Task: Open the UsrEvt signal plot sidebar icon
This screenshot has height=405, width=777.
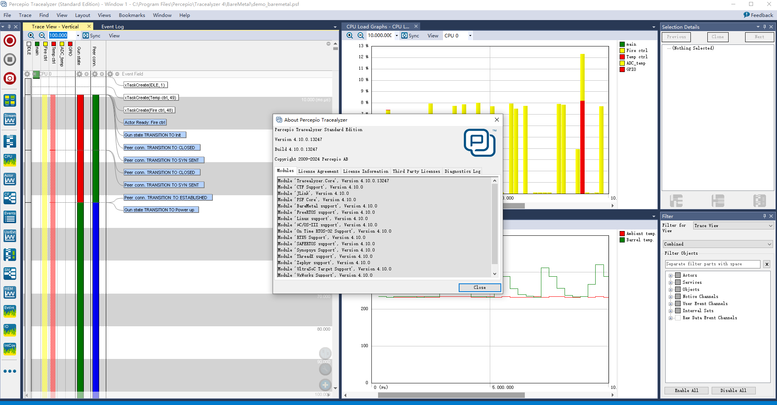Action: point(10,236)
